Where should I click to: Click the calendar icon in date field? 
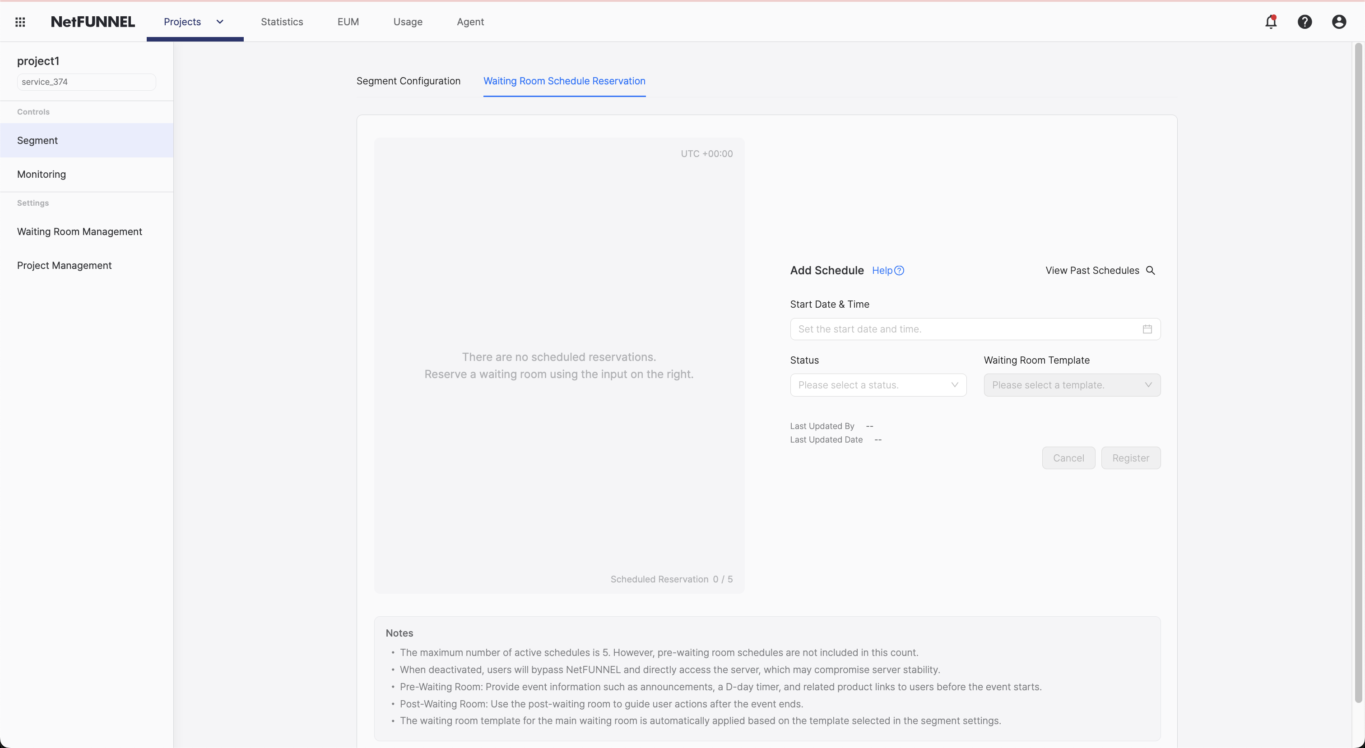pyautogui.click(x=1147, y=329)
